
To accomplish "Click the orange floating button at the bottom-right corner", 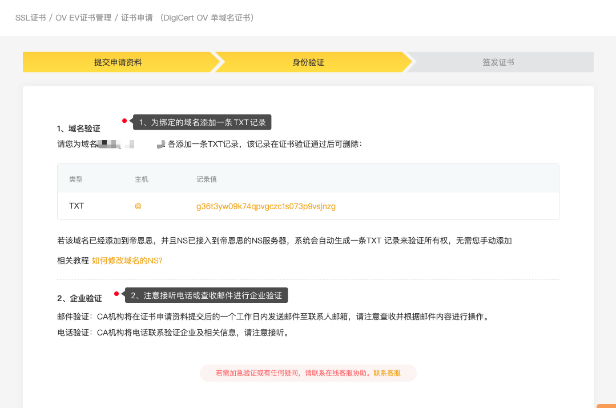I will tap(606, 406).
